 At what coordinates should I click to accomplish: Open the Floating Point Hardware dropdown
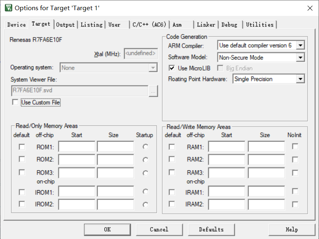pyautogui.click(x=300, y=79)
